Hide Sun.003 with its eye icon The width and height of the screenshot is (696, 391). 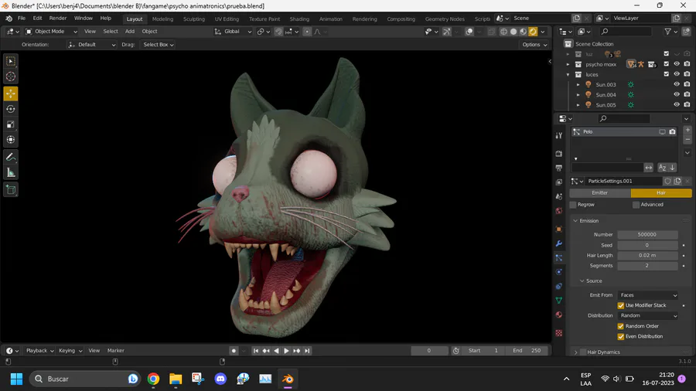click(677, 84)
